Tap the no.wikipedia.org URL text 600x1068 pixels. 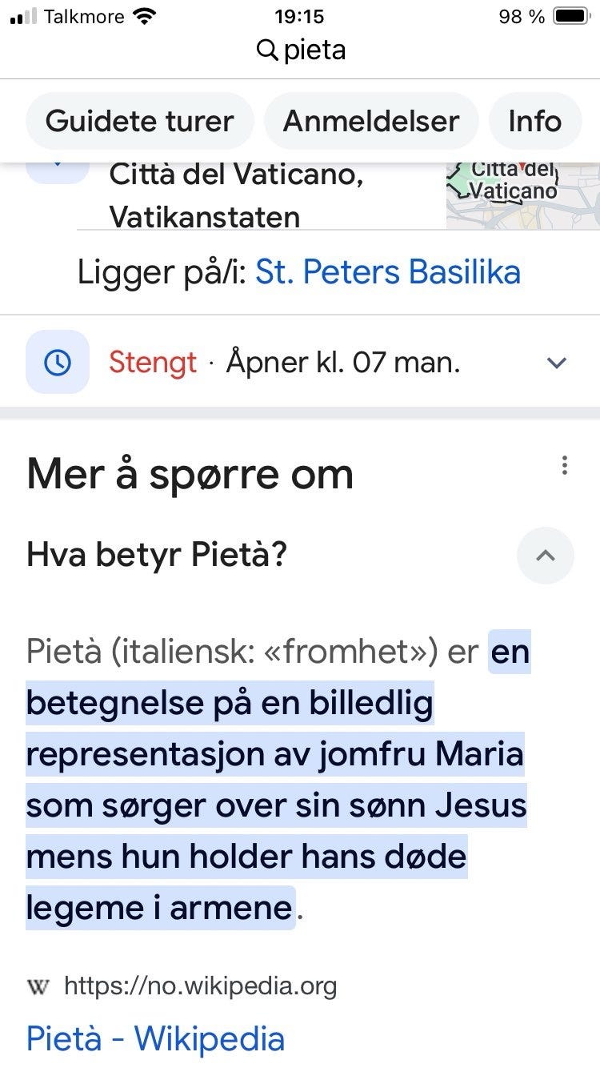coord(200,986)
